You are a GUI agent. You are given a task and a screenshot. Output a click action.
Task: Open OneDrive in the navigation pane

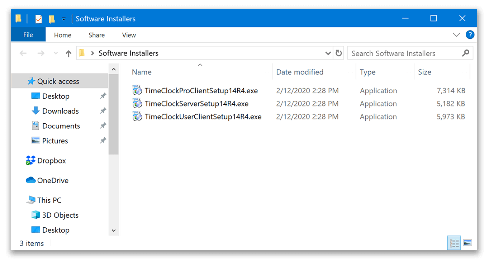(x=53, y=180)
